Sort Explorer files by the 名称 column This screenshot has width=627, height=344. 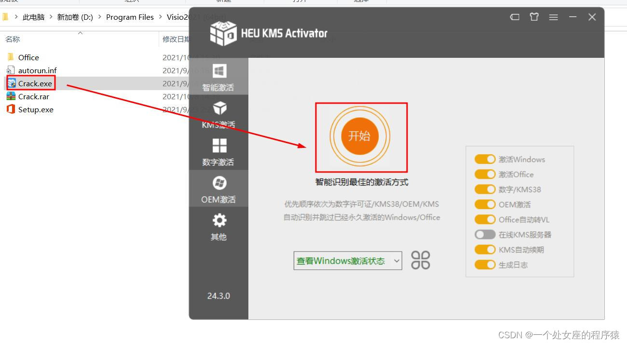click(x=13, y=39)
